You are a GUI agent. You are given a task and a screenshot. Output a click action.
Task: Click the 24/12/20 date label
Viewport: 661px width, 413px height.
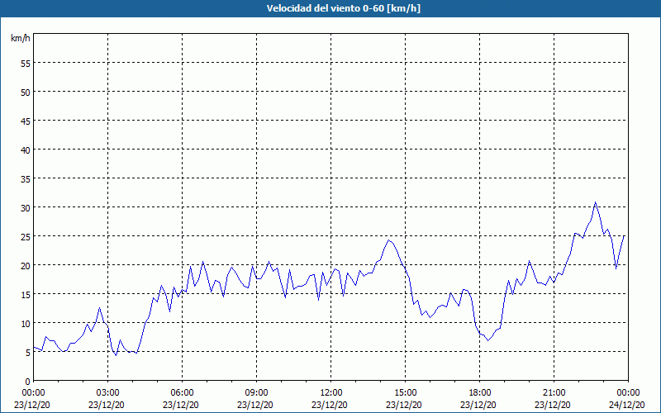(627, 405)
